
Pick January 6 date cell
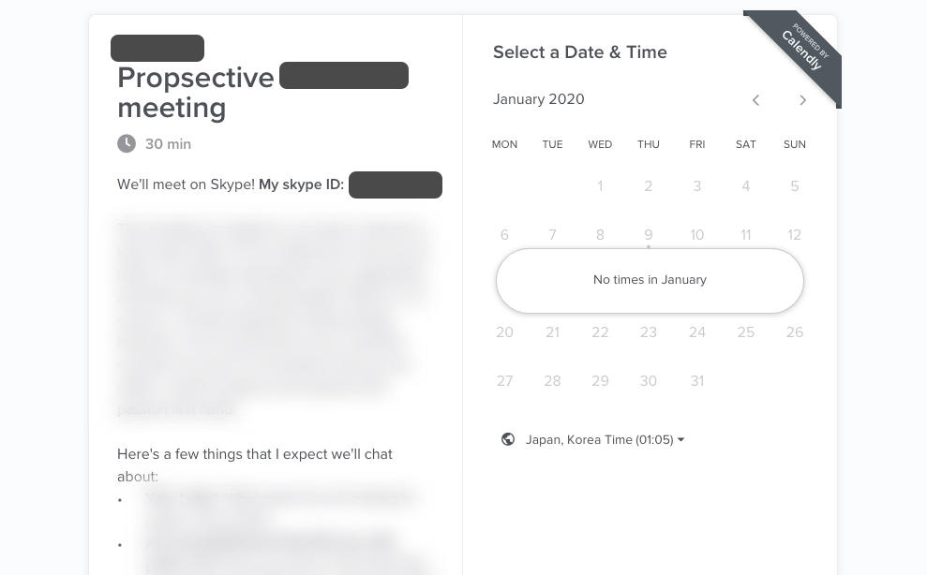click(504, 235)
